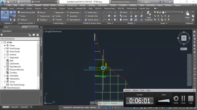Open the Capture menu in recorder
The image size is (197, 110).
click(x=127, y=90)
